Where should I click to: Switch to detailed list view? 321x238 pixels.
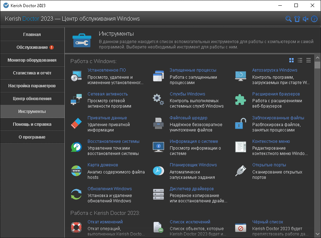pyautogui.click(x=300, y=60)
